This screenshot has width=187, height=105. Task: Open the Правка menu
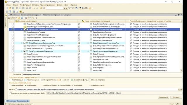pyautogui.click(x=15, y=5)
